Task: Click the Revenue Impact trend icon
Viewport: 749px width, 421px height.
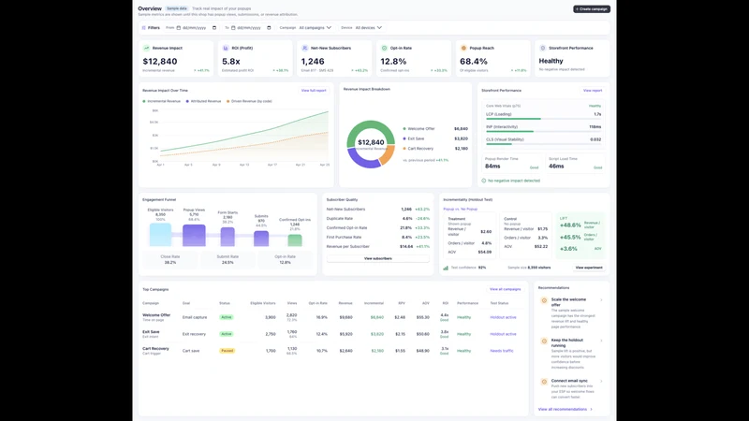Action: tap(147, 49)
